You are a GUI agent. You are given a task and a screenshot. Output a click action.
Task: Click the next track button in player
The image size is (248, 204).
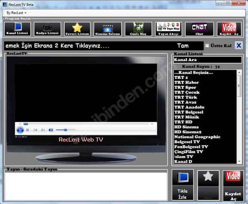[43, 130]
